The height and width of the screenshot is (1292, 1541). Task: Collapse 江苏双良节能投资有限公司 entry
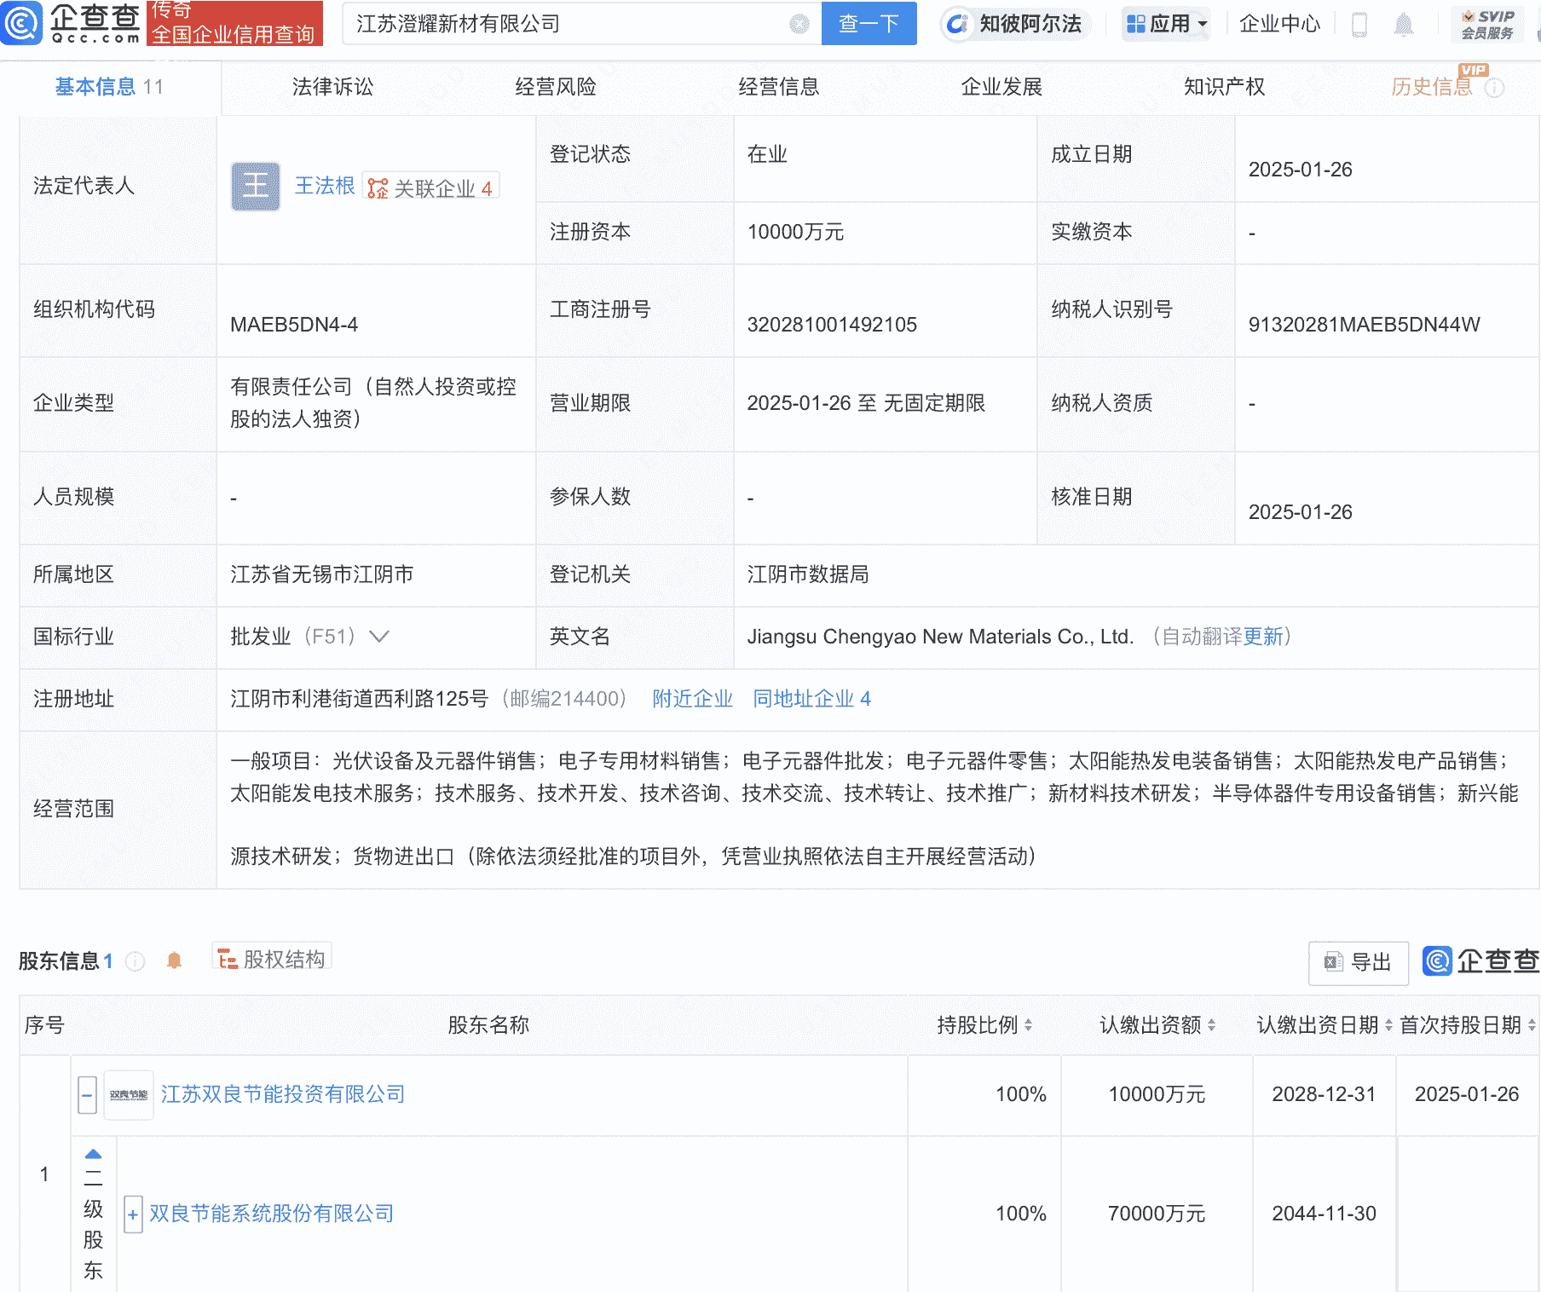click(x=86, y=1095)
